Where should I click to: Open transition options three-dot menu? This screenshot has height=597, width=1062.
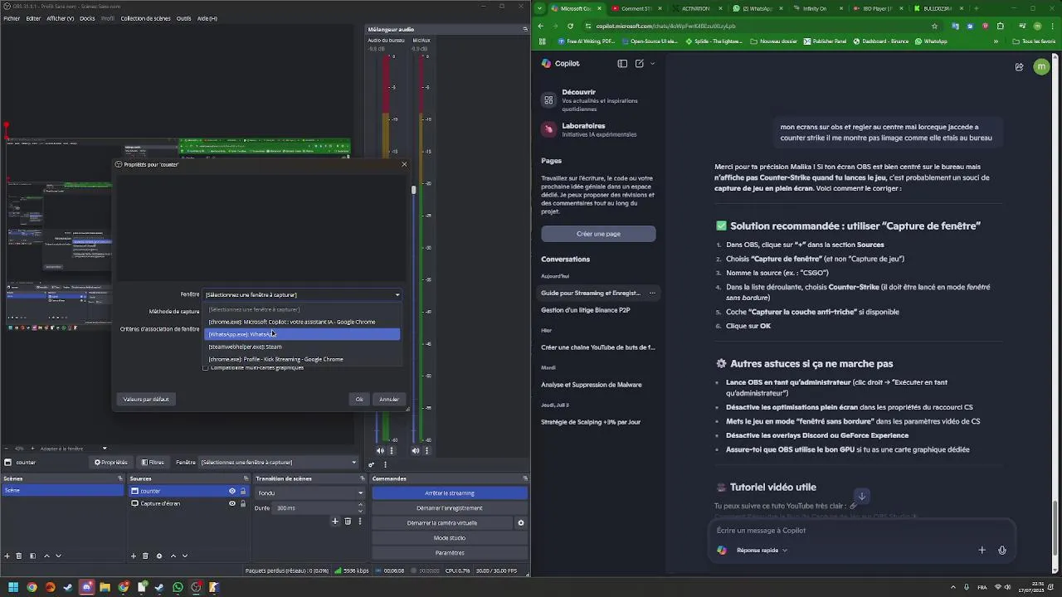point(360,522)
